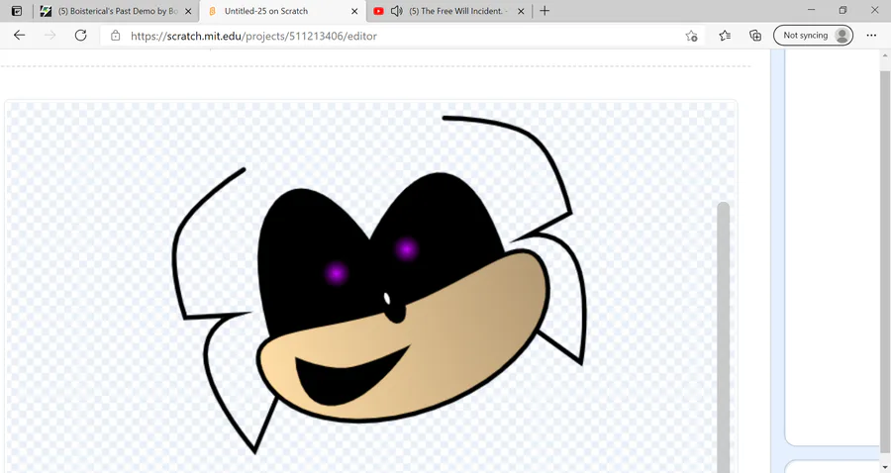
Task: Click the page scrollbar up arrow
Action: pos(885,55)
